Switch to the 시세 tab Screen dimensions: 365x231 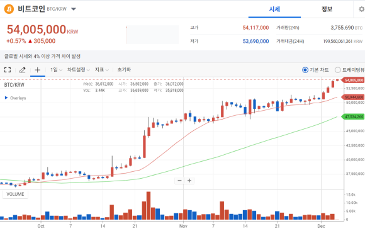274,9
